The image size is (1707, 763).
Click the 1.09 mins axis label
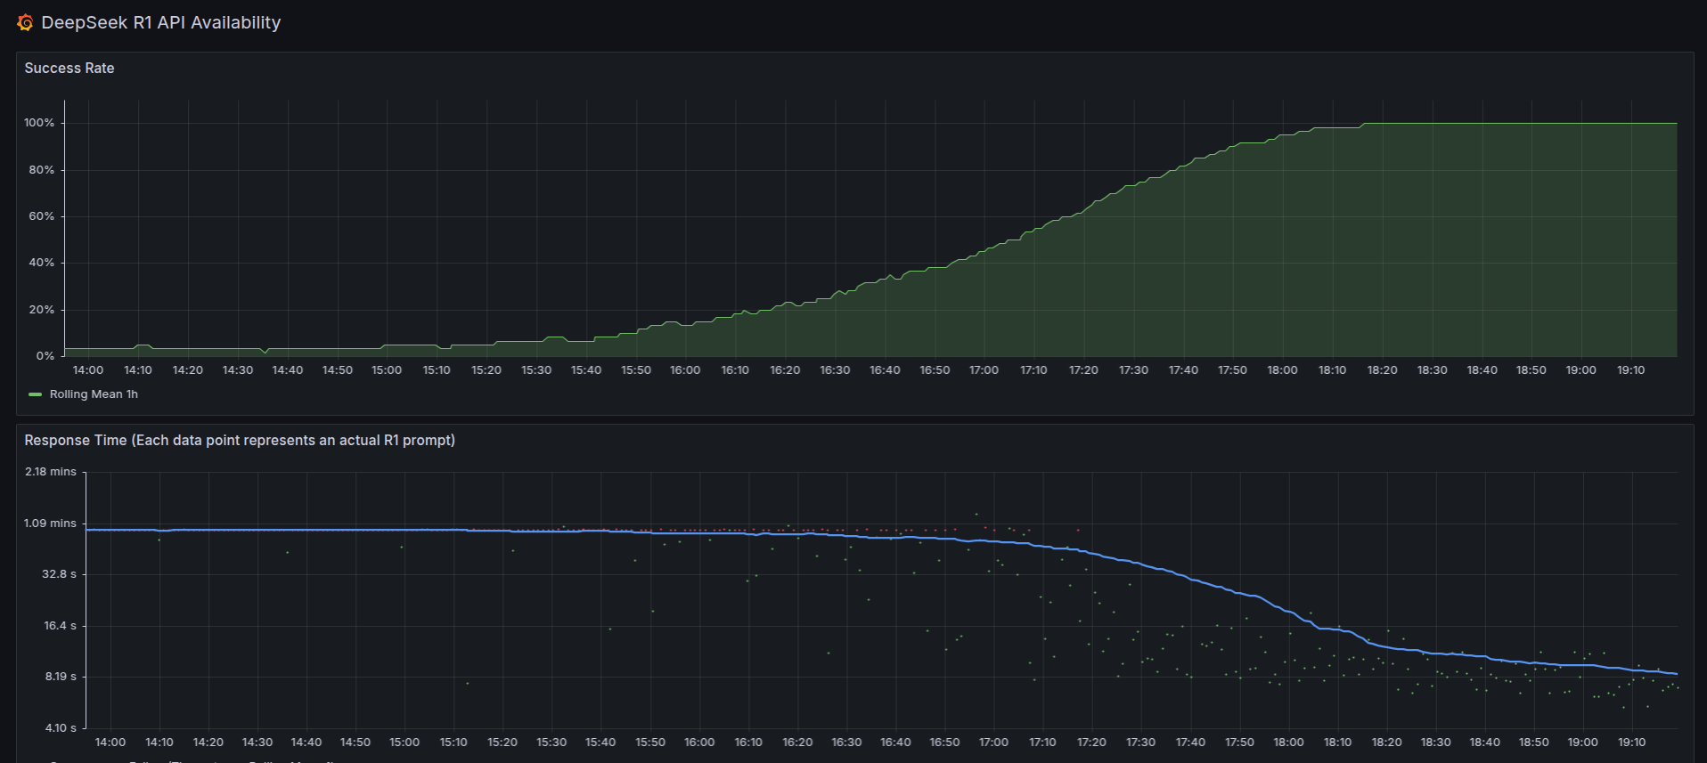(x=51, y=524)
